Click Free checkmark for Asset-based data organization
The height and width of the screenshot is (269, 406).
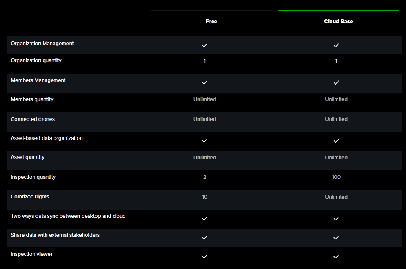coord(205,140)
